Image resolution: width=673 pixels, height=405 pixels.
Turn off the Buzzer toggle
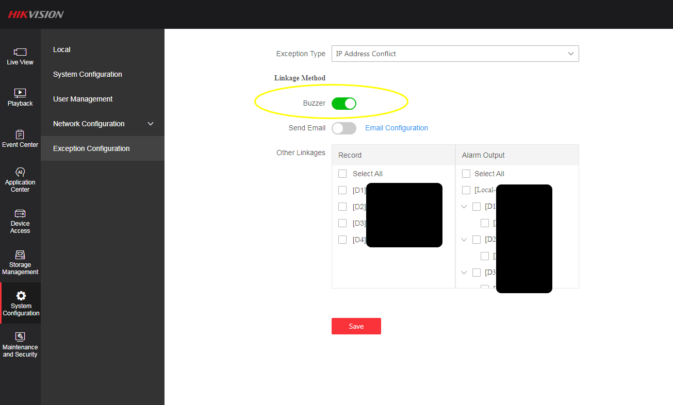click(x=344, y=104)
